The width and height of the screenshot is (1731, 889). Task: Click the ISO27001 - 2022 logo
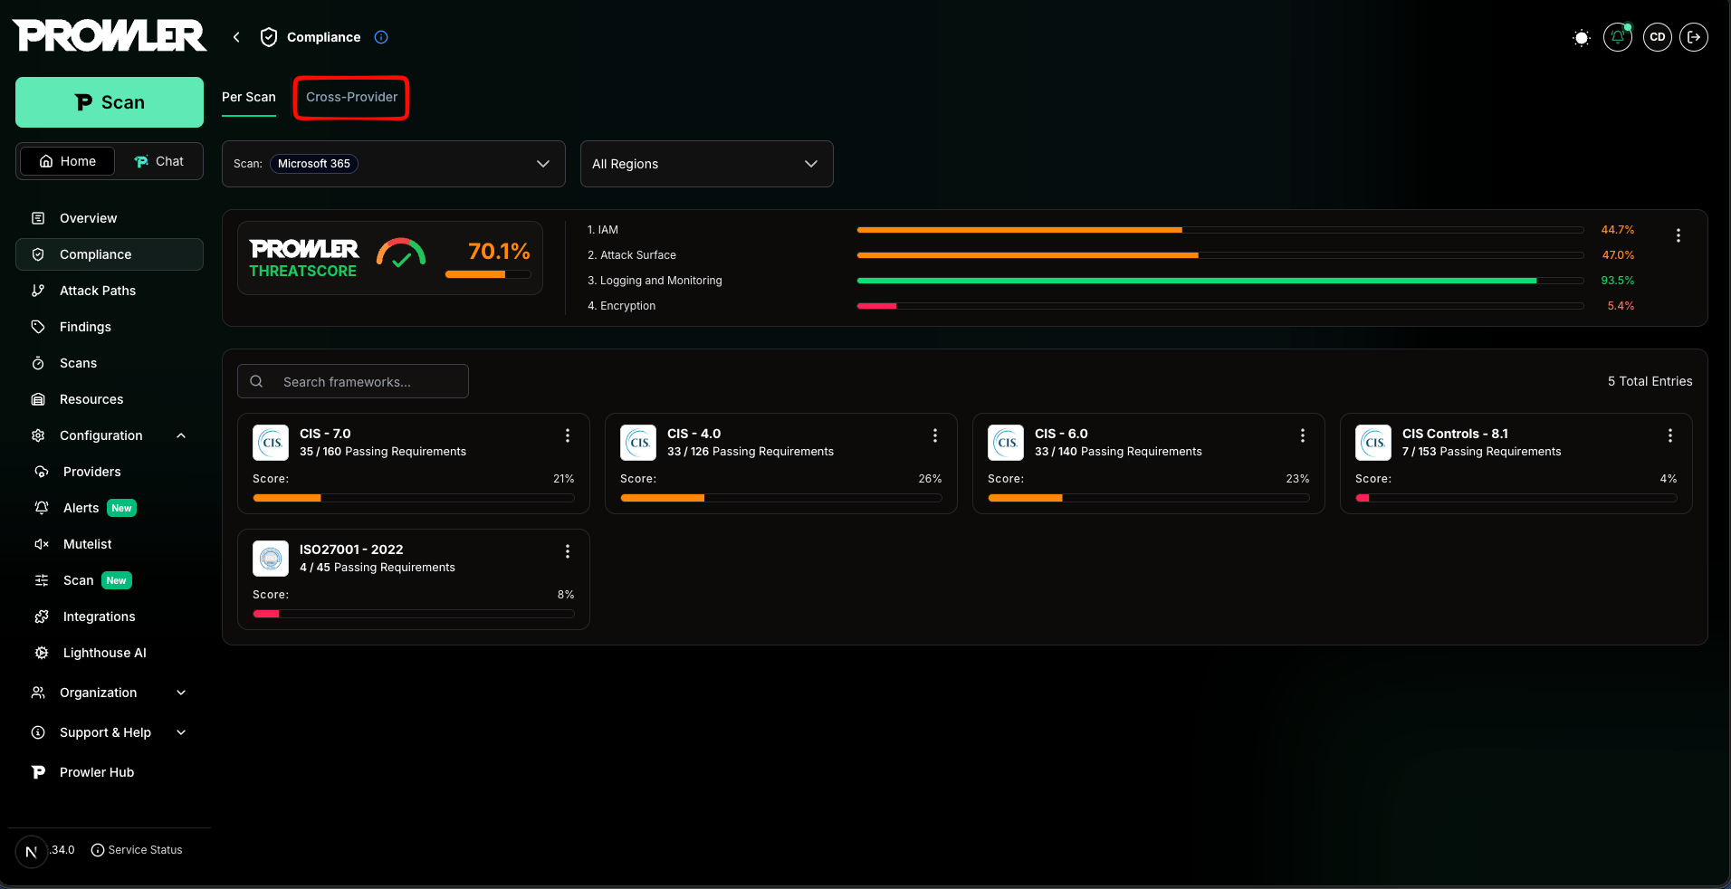(271, 559)
